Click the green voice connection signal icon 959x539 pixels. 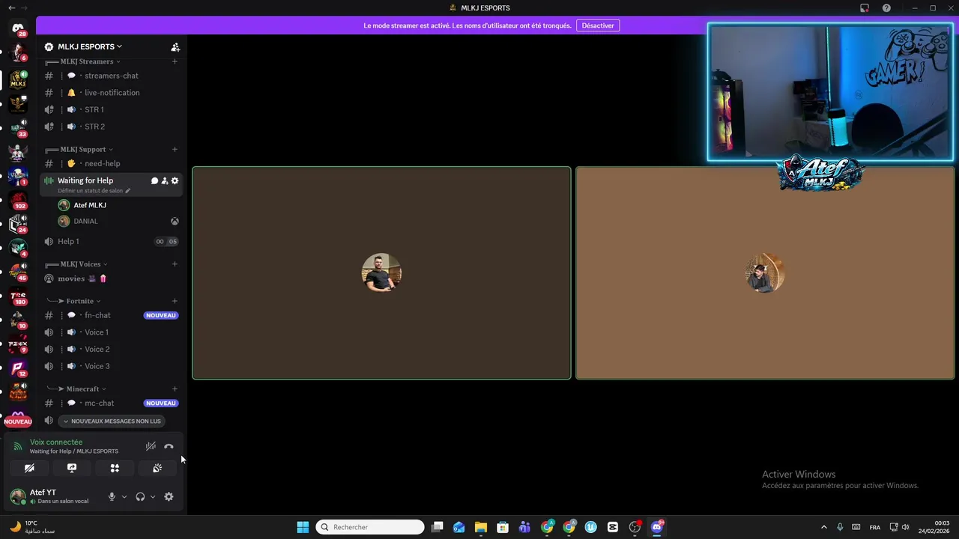18,446
